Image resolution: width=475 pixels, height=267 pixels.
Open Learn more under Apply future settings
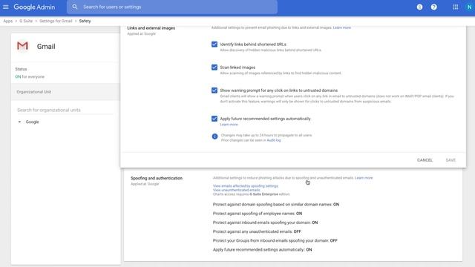[229, 125]
